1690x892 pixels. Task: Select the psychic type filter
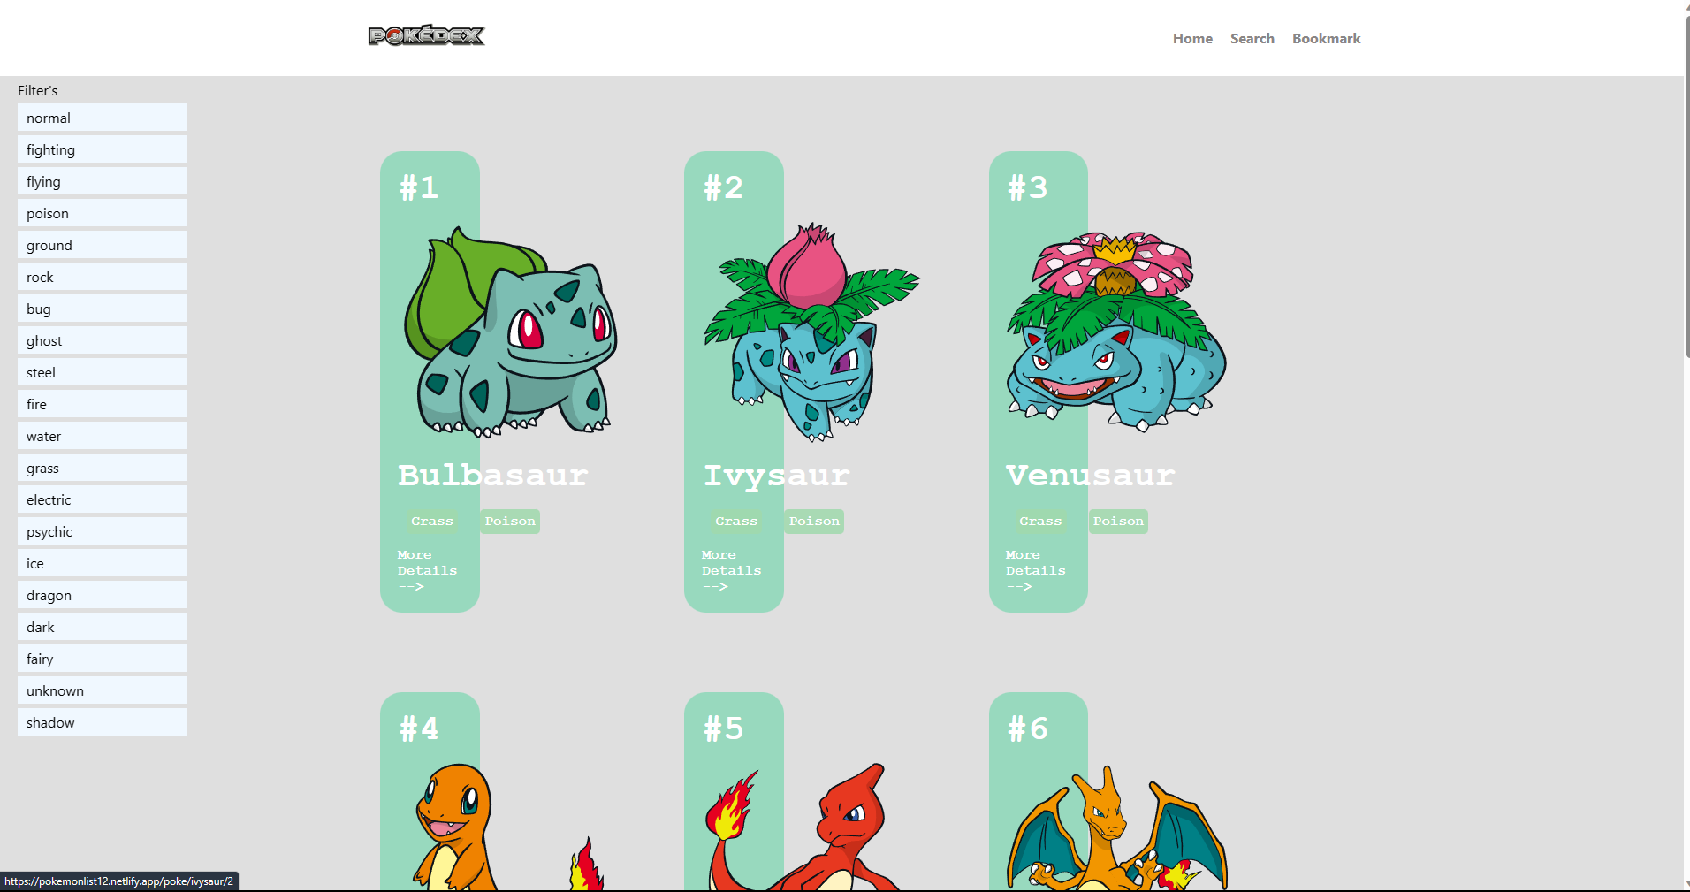pos(101,531)
